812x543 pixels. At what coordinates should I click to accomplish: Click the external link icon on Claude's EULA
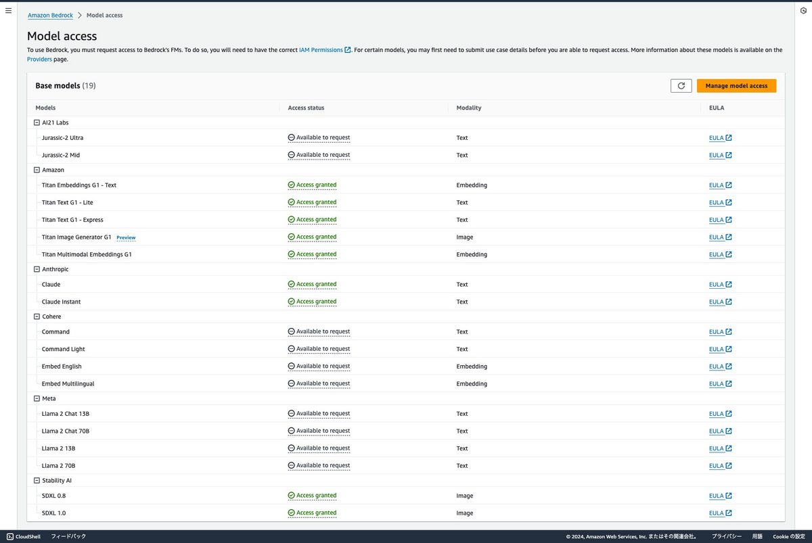[x=729, y=284]
